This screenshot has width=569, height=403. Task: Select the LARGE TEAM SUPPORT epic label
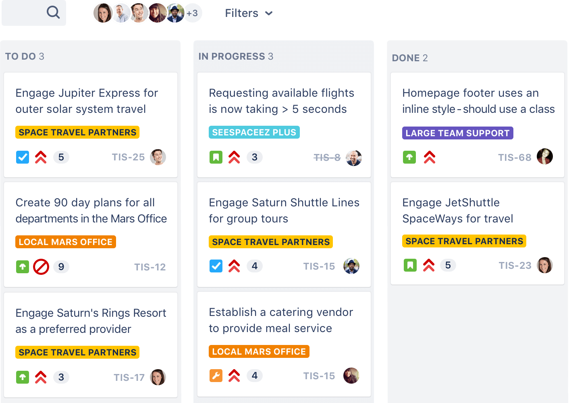tap(457, 133)
